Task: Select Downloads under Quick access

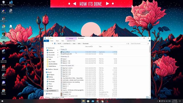Action: pos(51,53)
